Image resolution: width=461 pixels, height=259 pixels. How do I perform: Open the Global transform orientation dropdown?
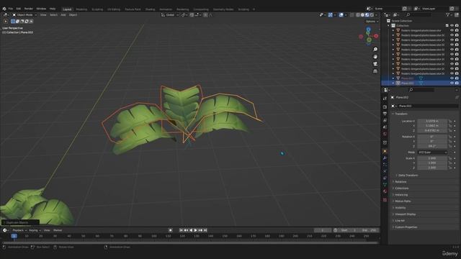[x=170, y=15]
